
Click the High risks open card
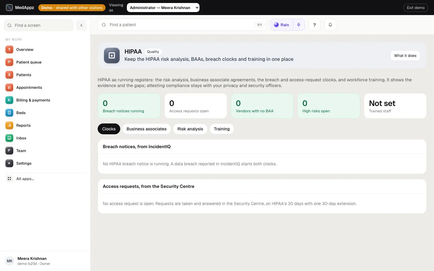tap(329, 106)
